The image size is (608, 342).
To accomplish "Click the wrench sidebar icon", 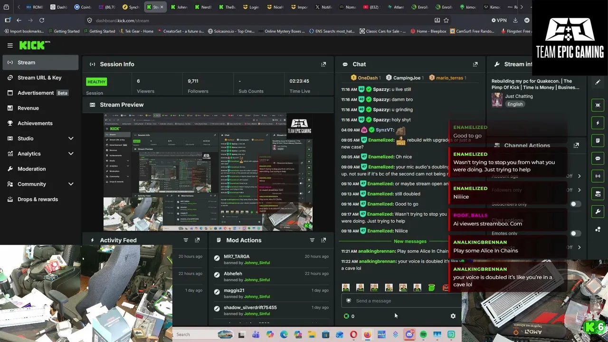I will coord(598,211).
